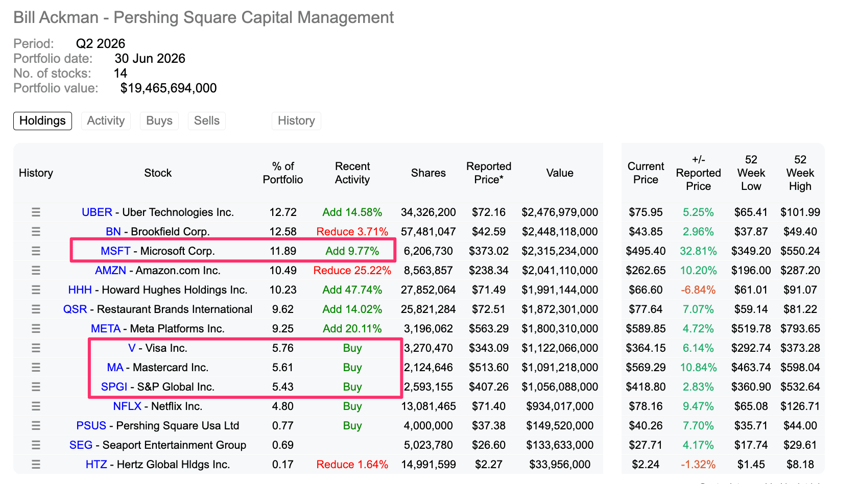Screen dimensions: 858x484
Task: Follow the QSR stock link
Action: [75, 309]
